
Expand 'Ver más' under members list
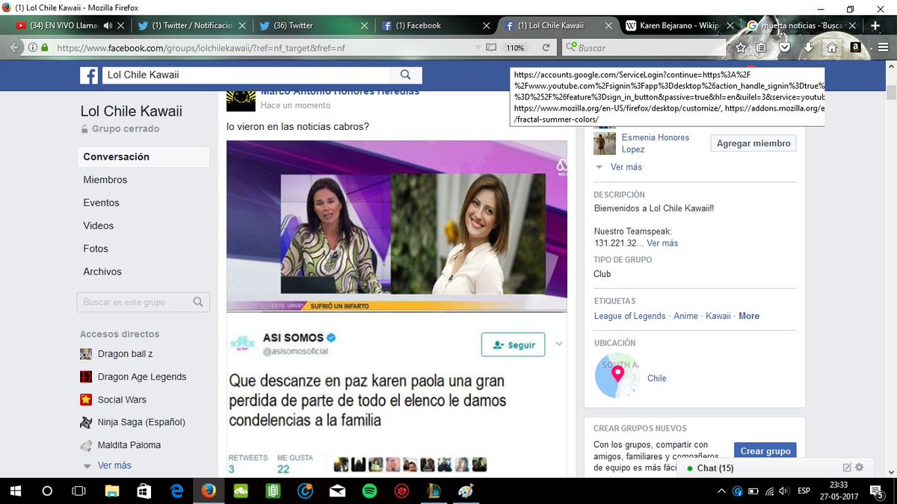[626, 167]
